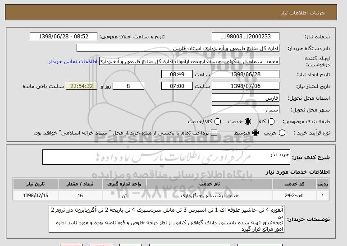Select the خدمت radio button
Image resolution: width=347 pixels, height=246 pixels.
248,121
